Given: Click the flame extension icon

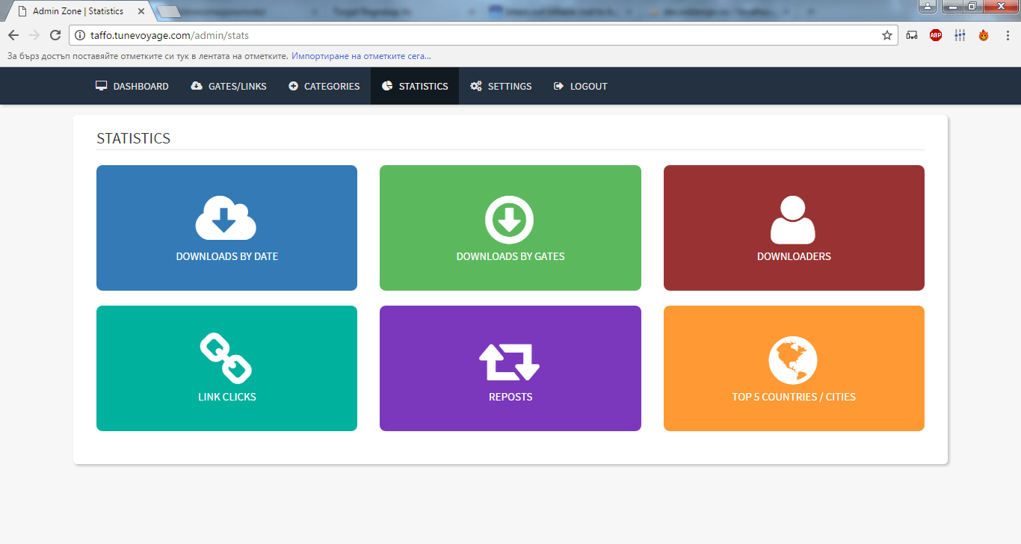Looking at the screenshot, I should point(984,35).
